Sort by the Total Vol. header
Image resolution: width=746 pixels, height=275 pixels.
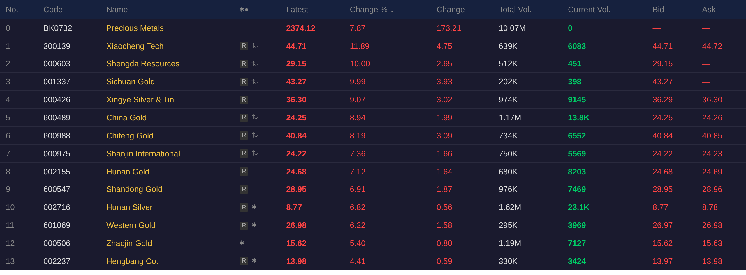pyautogui.click(x=515, y=10)
